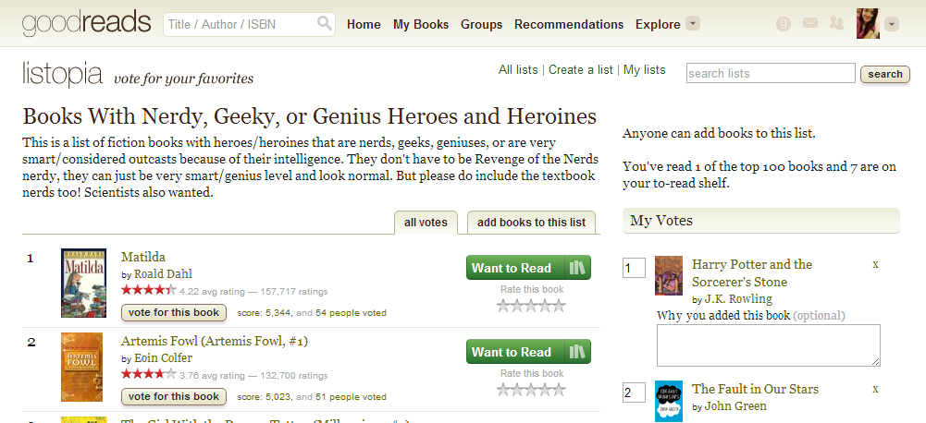The width and height of the screenshot is (926, 423).
Task: Focus the search lists input field
Action: coord(771,73)
